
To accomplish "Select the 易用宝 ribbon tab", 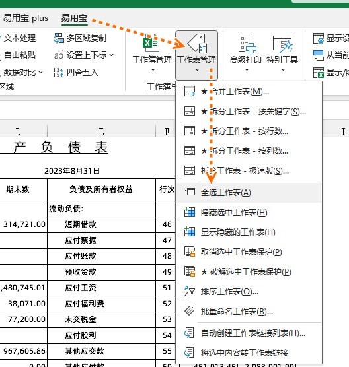I will point(74,18).
